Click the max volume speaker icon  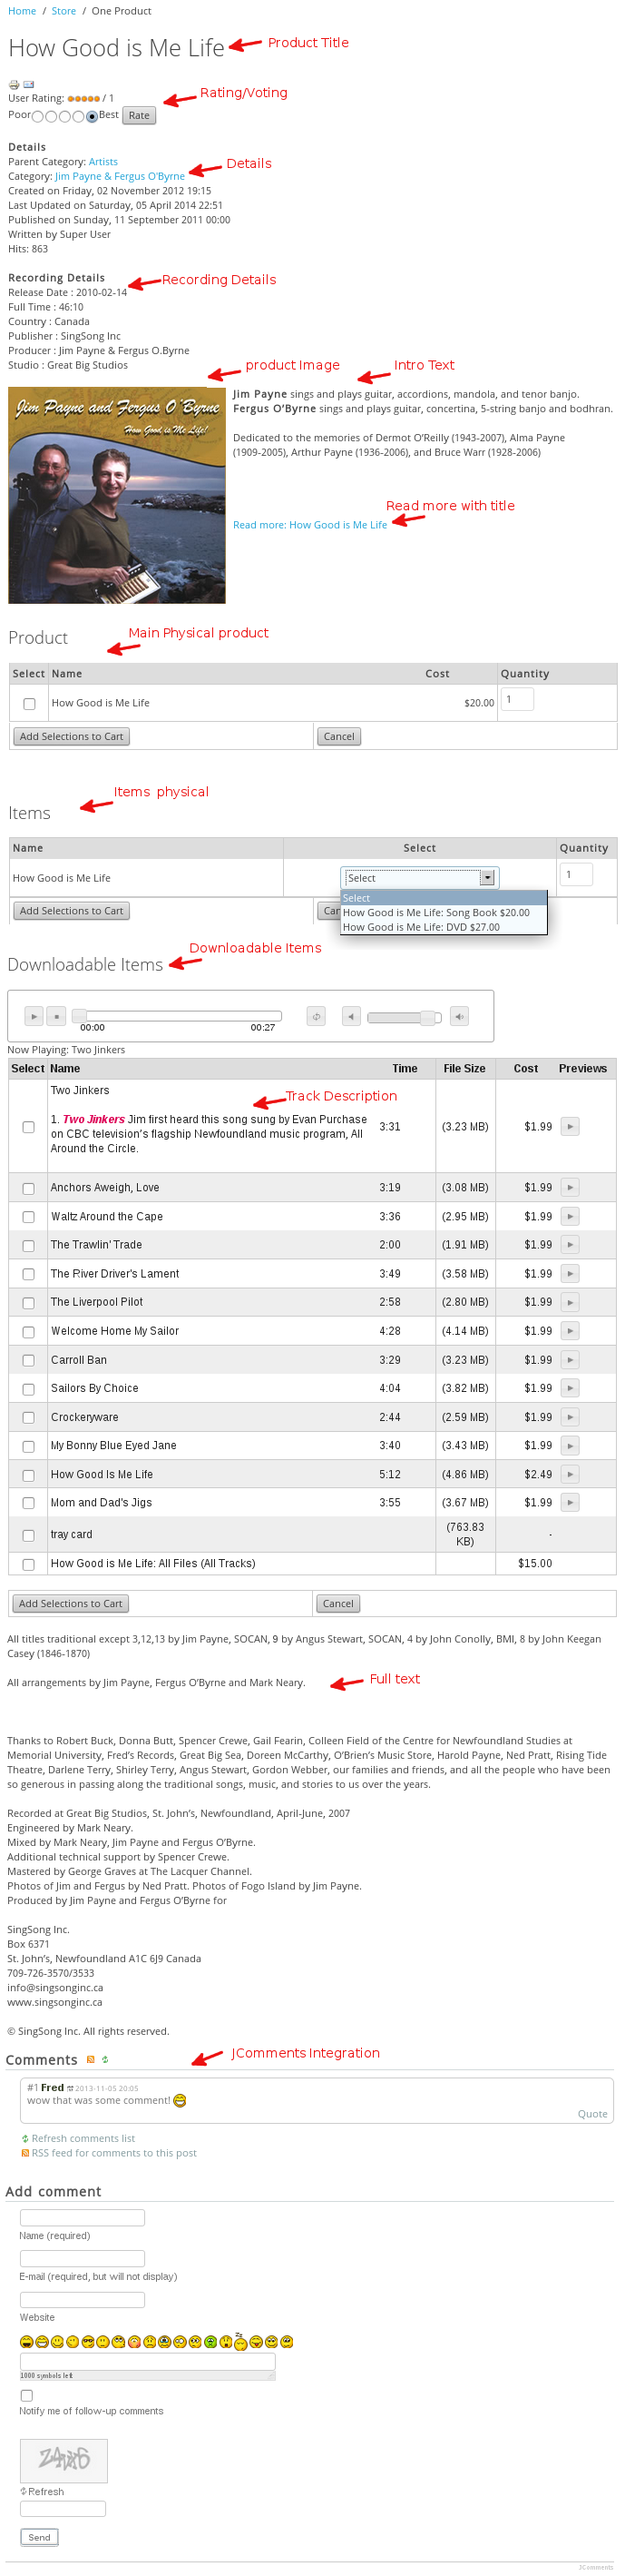point(458,1016)
